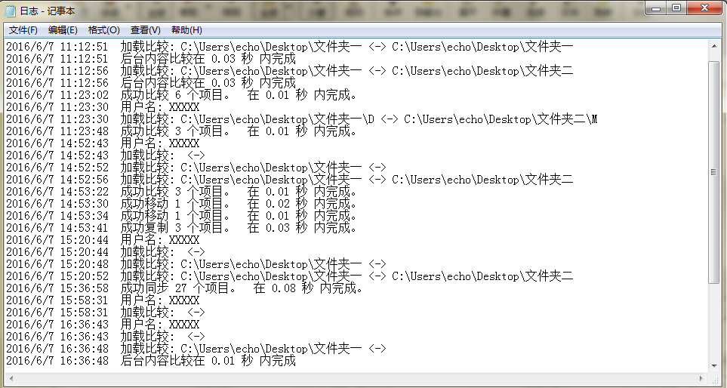Open the 查看(V) menu
Viewport: 727px width, 388px height.
pos(145,30)
